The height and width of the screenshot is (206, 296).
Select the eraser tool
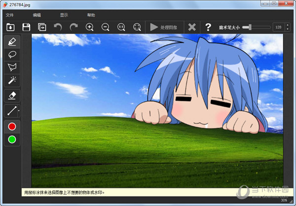12,96
